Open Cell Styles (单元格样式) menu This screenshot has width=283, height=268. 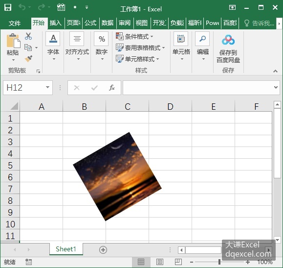137,59
